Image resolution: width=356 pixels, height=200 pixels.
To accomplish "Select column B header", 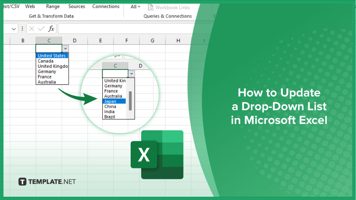I will [23, 40].
